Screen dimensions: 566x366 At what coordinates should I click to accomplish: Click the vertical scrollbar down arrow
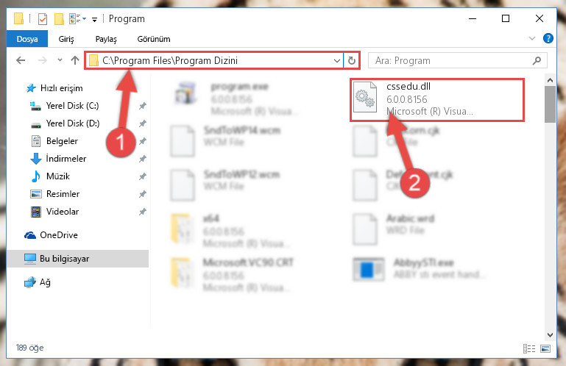[x=550, y=335]
